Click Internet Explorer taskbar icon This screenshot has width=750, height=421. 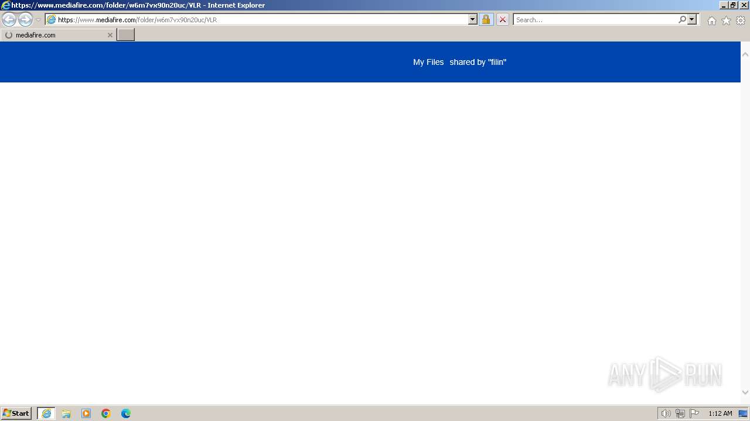point(46,413)
